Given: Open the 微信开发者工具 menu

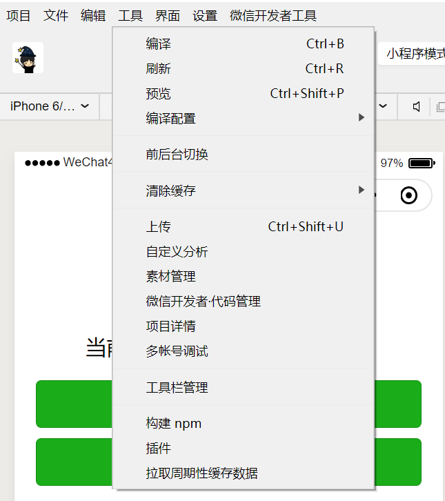Looking at the screenshot, I should [273, 16].
